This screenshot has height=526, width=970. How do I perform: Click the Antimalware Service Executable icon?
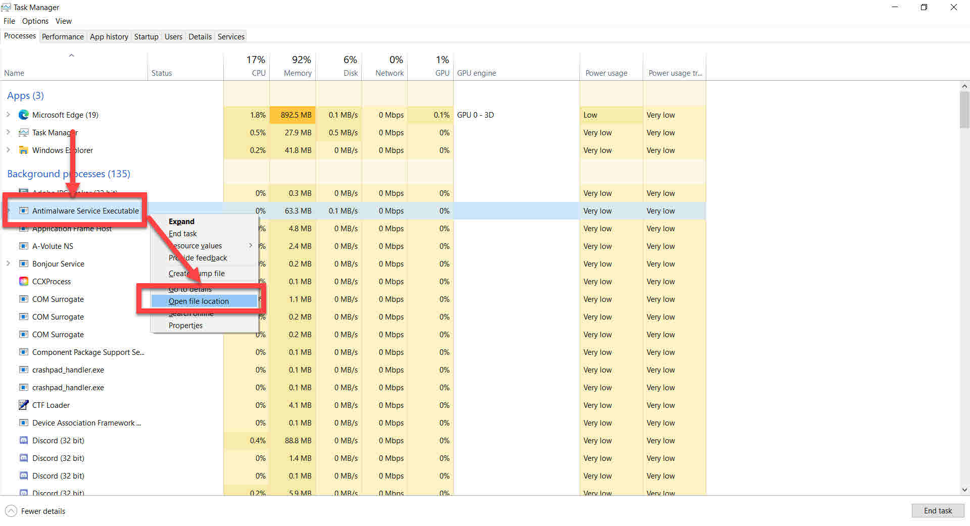(23, 211)
